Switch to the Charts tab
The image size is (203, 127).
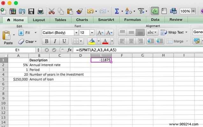[82, 20]
